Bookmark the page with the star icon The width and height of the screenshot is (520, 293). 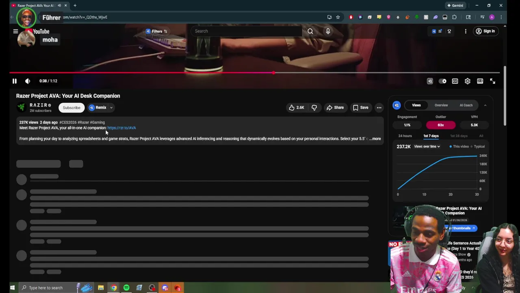338,17
